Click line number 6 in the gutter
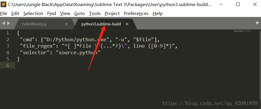 coord(8,65)
